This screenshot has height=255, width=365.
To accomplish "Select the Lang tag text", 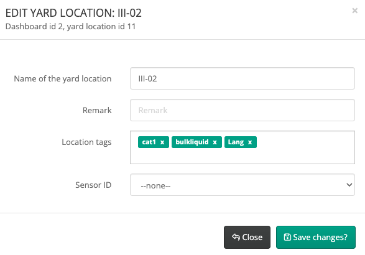I will coord(236,142).
